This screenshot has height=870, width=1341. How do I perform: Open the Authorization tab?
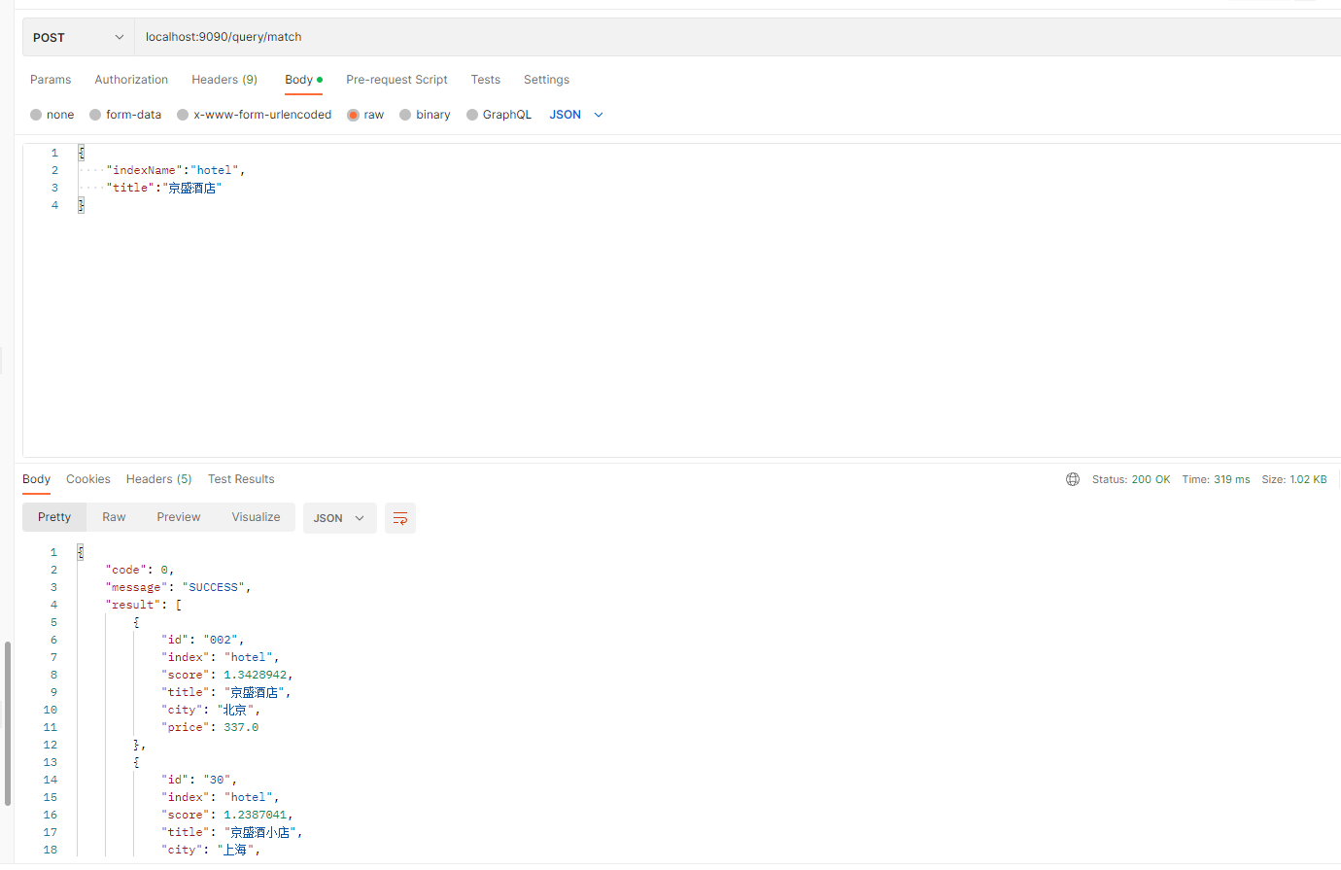point(131,80)
